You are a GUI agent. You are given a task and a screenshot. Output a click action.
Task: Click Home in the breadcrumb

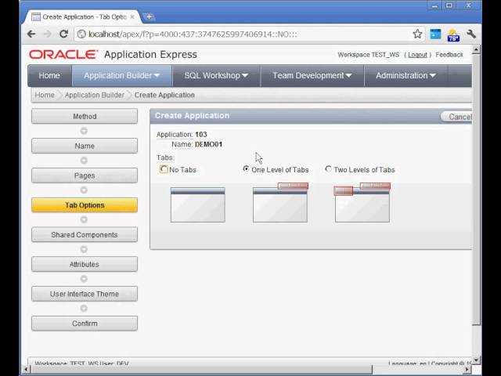pos(45,95)
